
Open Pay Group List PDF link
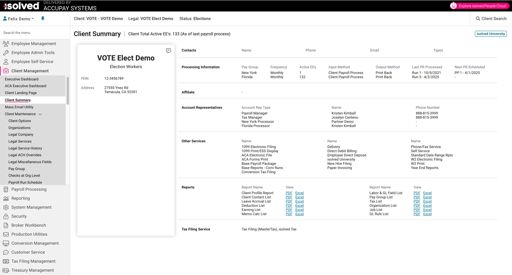417,197
